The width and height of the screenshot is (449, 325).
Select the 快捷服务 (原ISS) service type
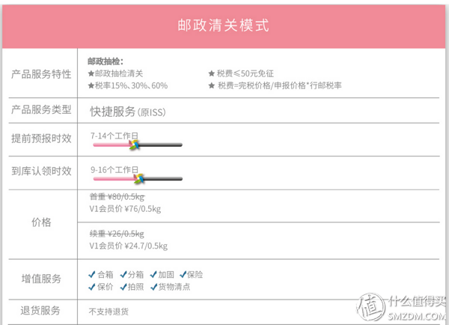(x=128, y=112)
